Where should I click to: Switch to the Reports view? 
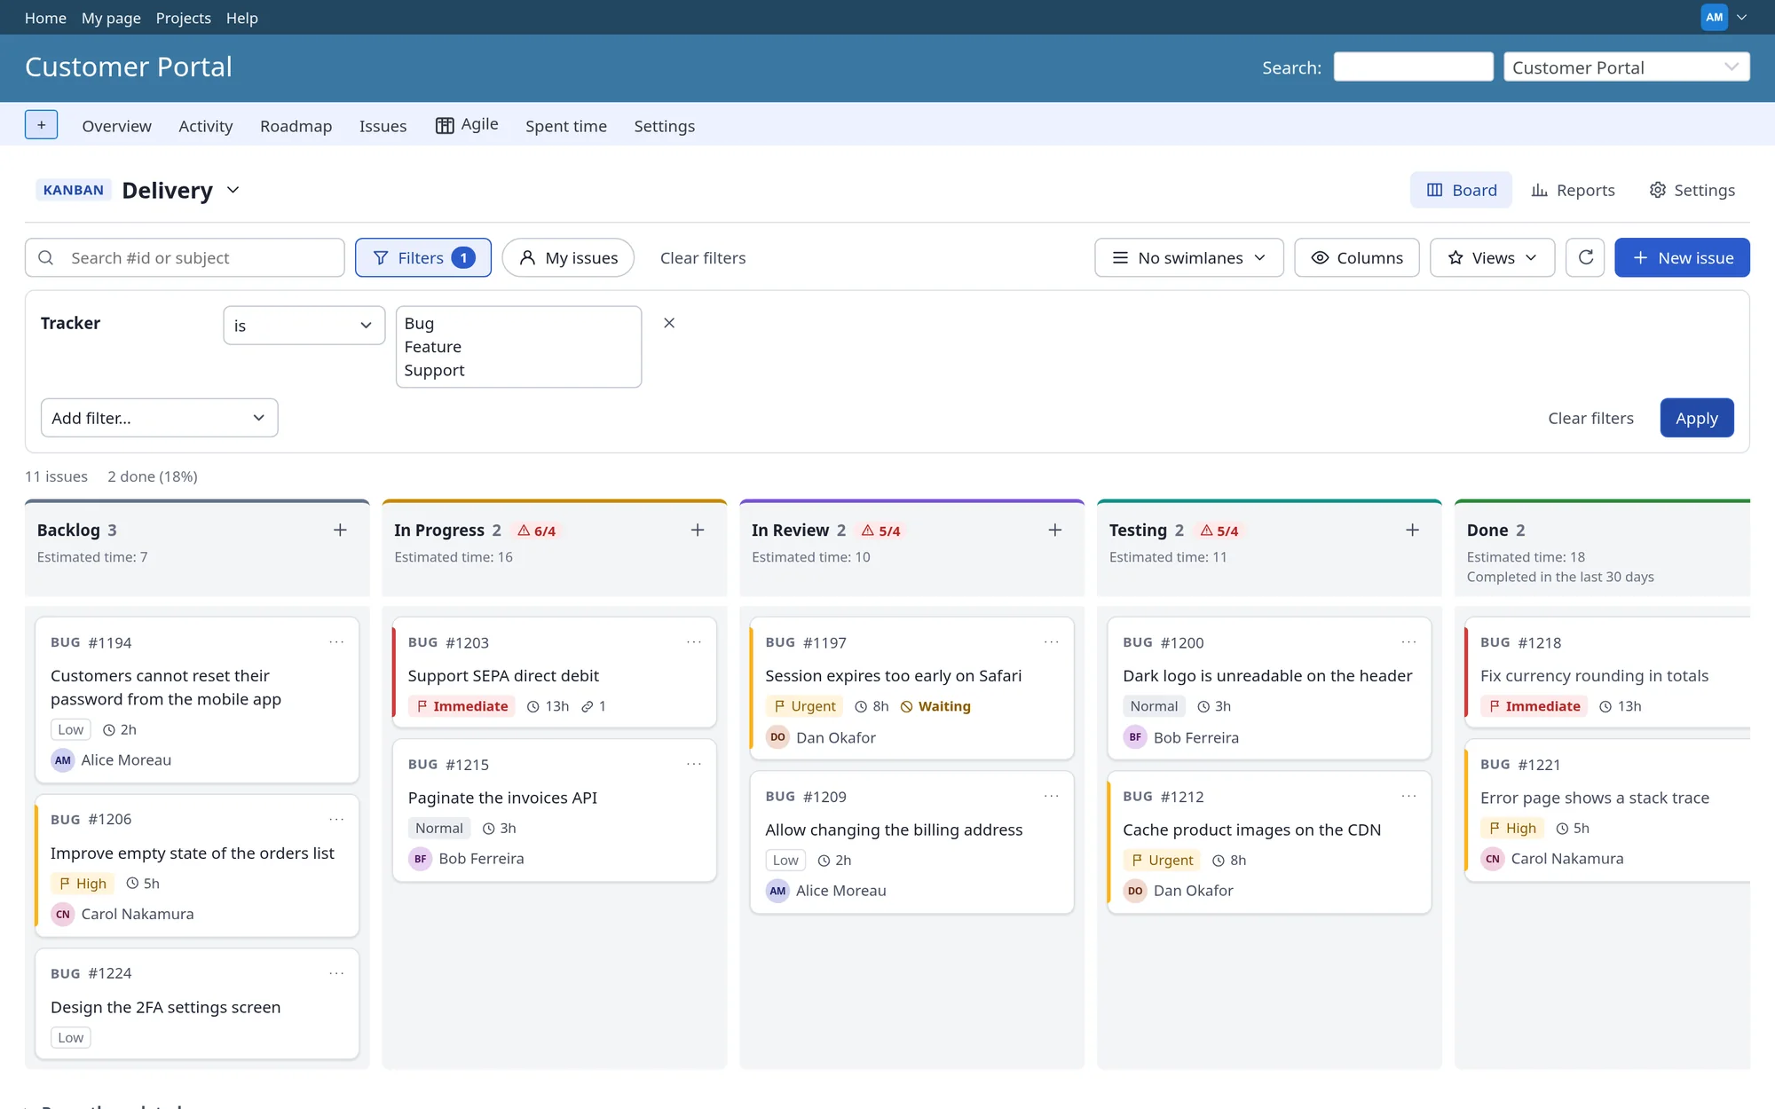pyautogui.click(x=1573, y=190)
